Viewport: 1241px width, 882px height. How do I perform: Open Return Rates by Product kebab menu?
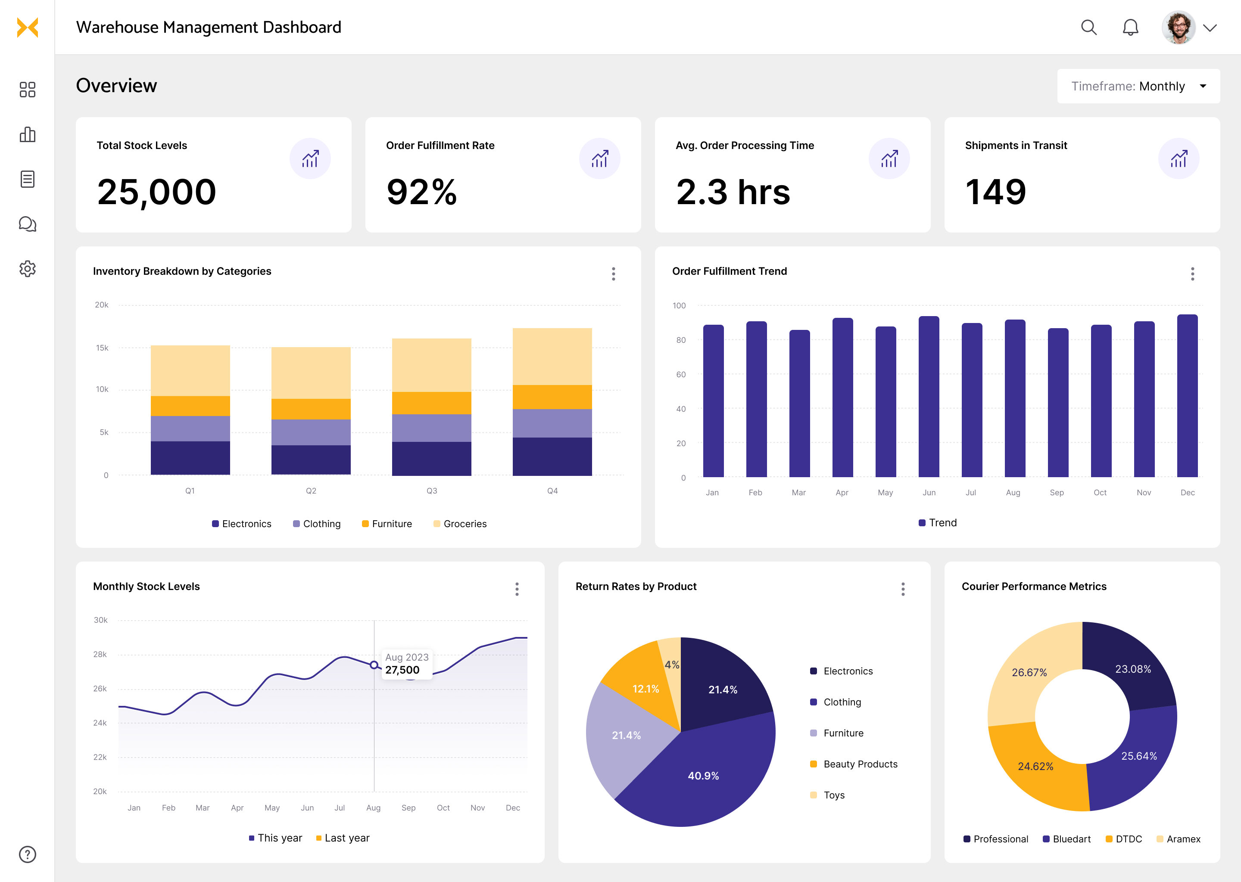902,589
